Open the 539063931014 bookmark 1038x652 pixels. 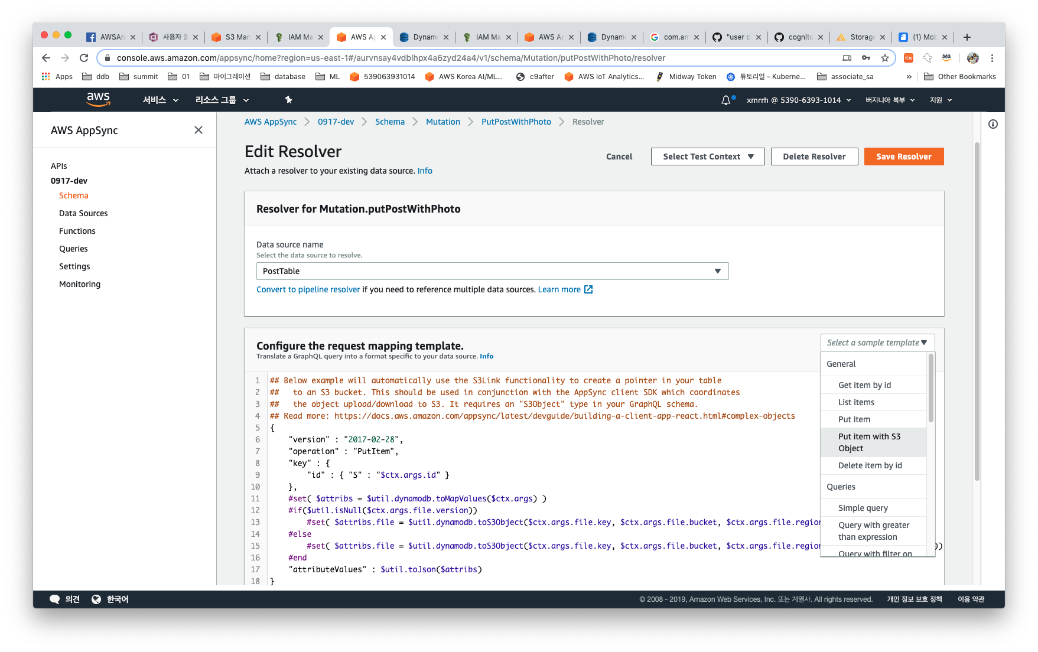click(382, 76)
